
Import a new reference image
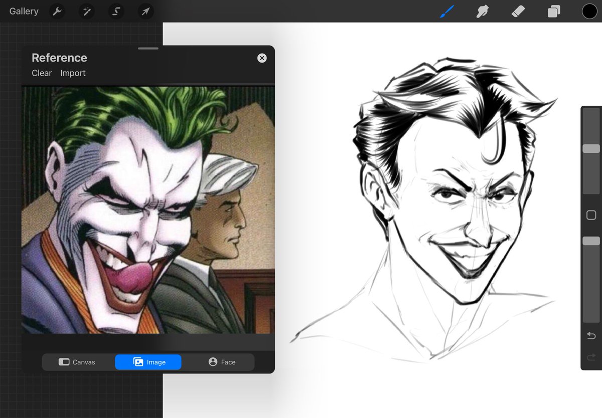[x=73, y=73]
